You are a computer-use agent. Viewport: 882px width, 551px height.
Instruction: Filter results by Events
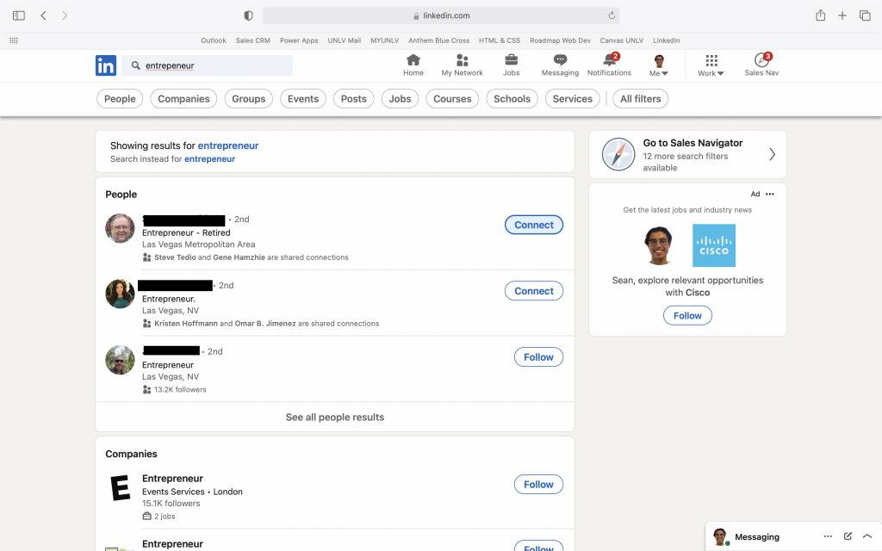[303, 99]
